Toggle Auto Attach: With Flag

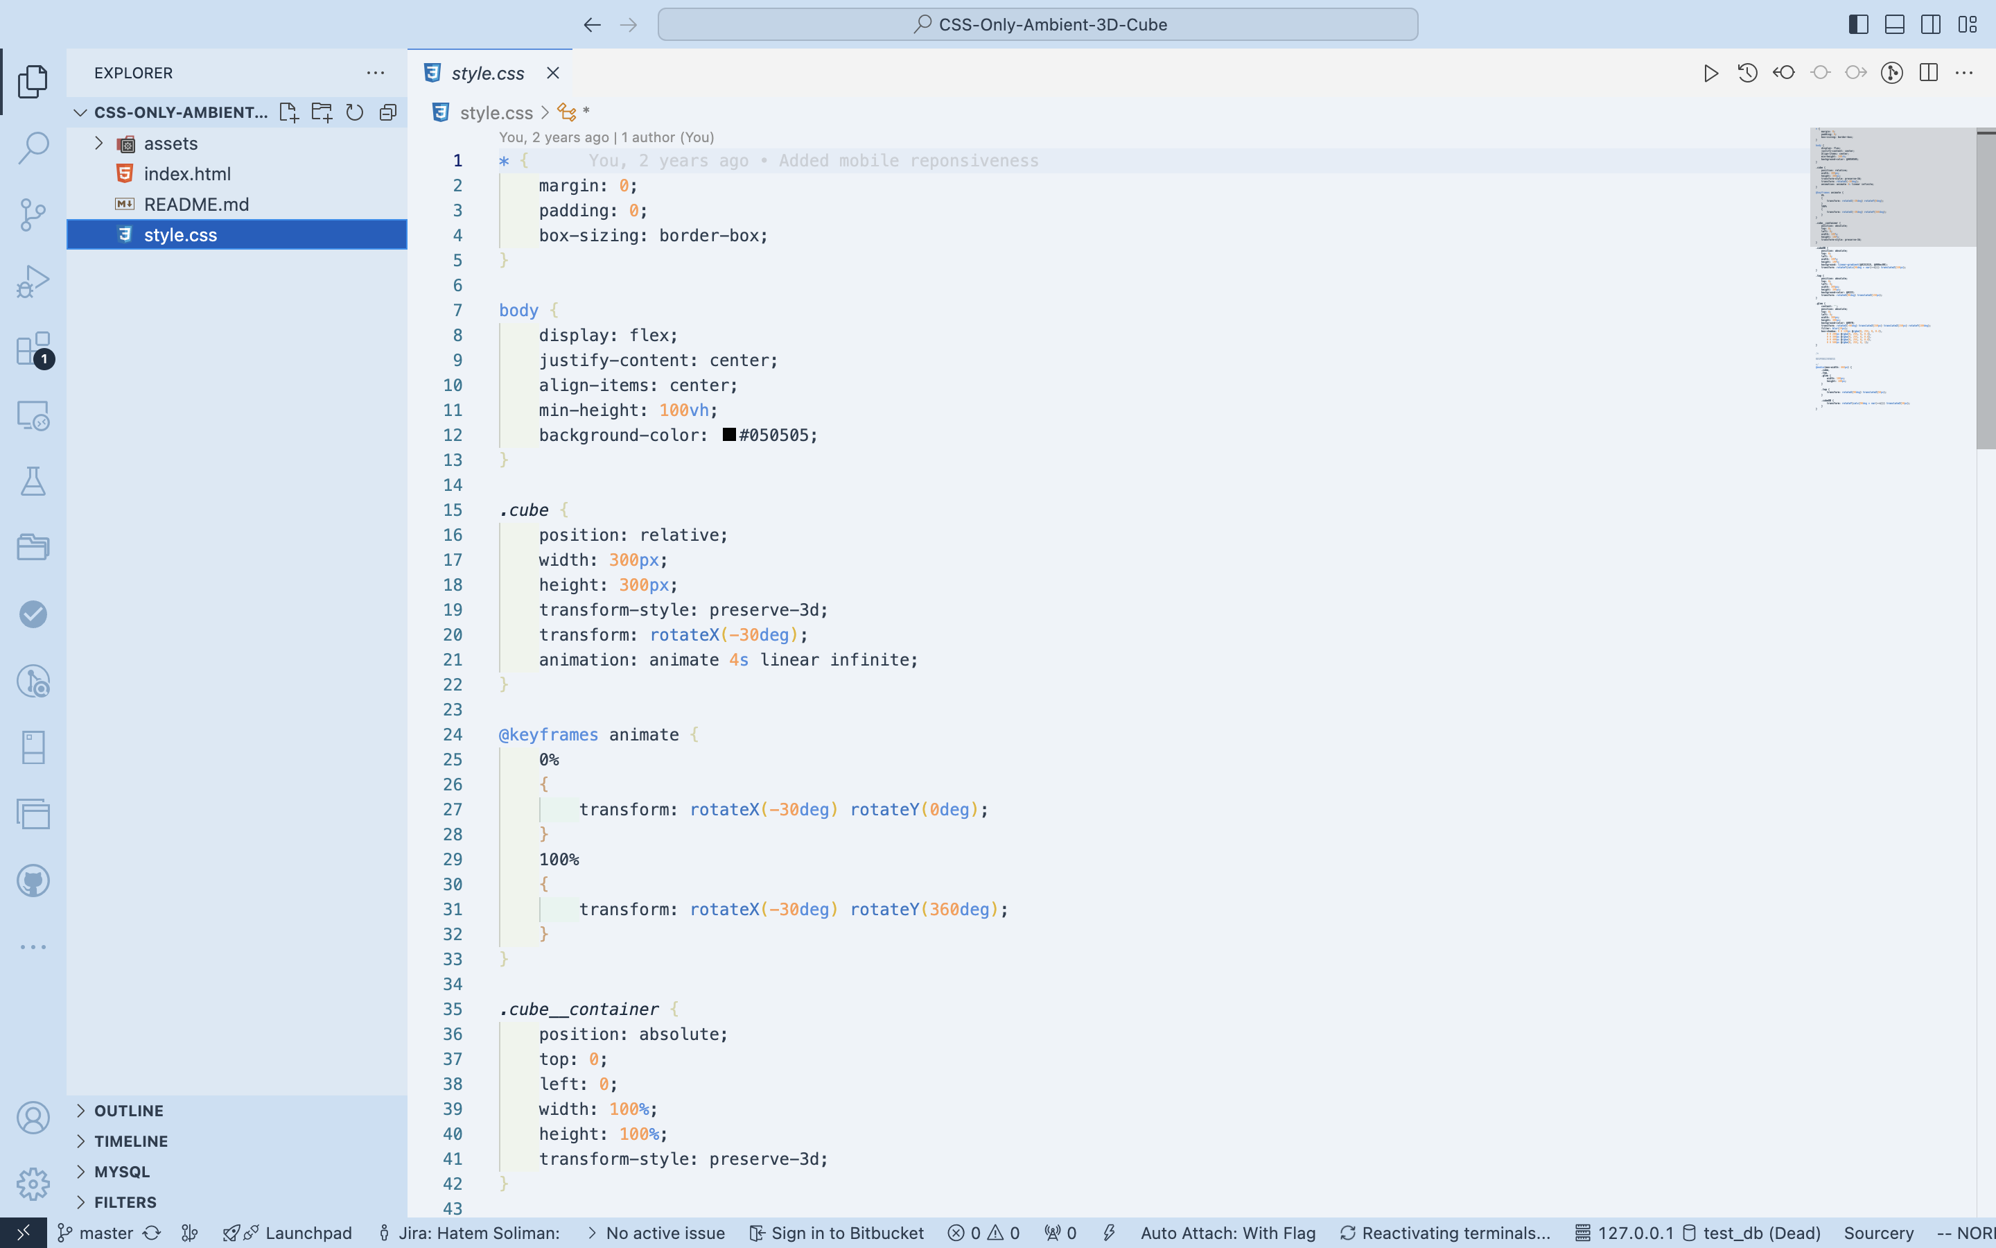pos(1227,1232)
